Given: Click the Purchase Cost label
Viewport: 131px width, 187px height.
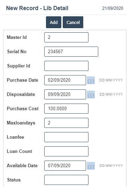Looking at the screenshot, I should coord(23,109).
